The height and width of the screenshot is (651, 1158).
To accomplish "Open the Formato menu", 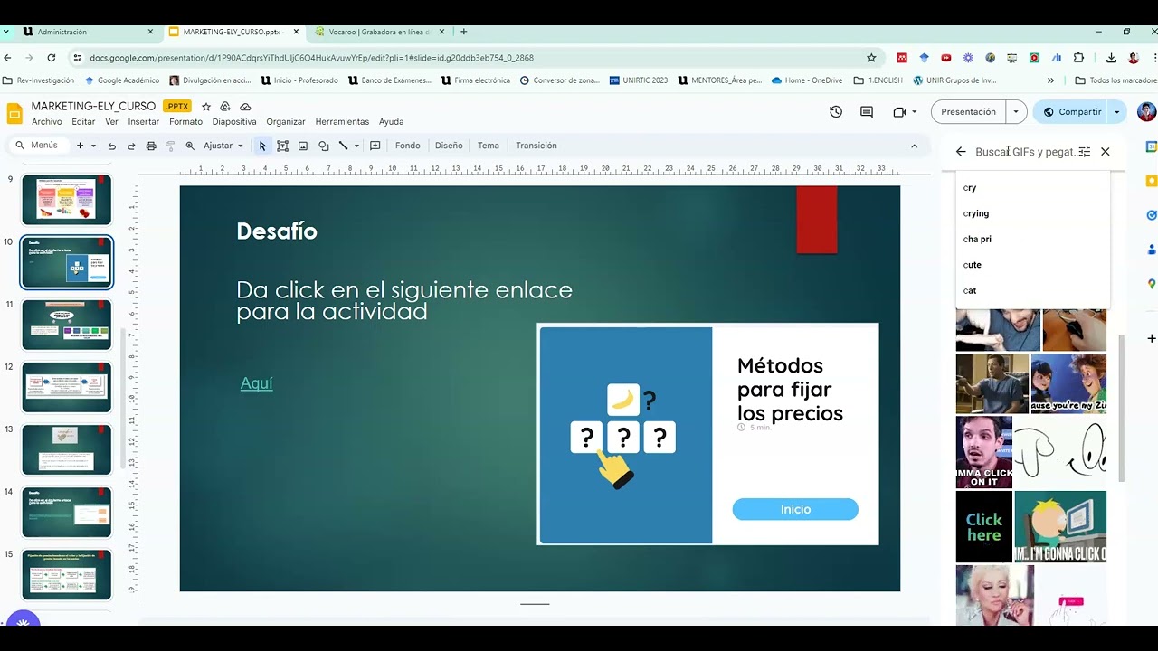I will [x=185, y=122].
